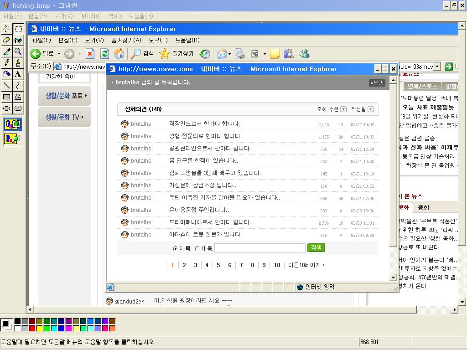The image size is (467, 350).
Task: Select the 제목 radio button
Action: point(175,248)
